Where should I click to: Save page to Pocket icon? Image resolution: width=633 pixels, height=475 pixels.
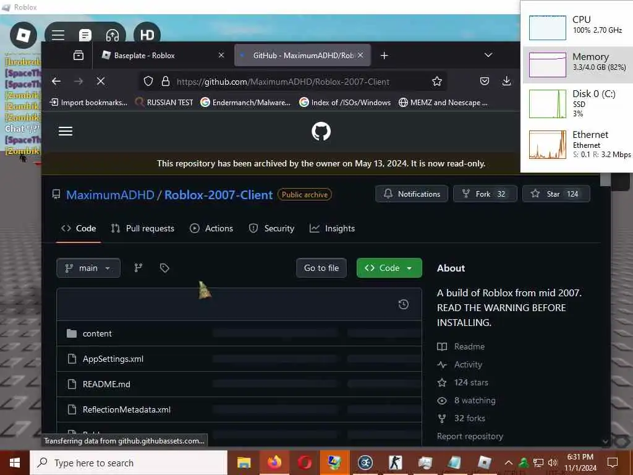point(485,82)
